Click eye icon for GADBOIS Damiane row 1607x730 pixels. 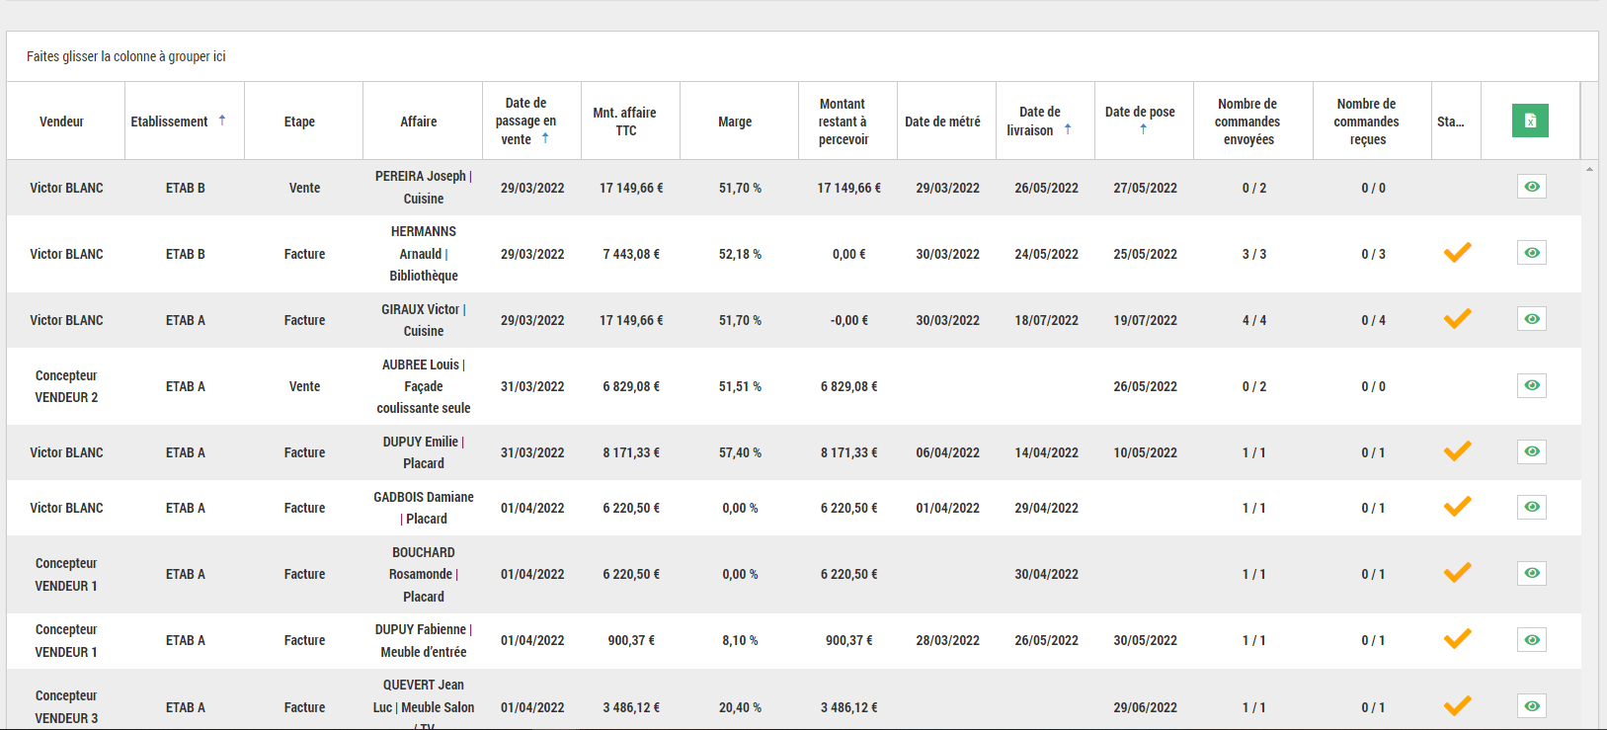click(1531, 507)
